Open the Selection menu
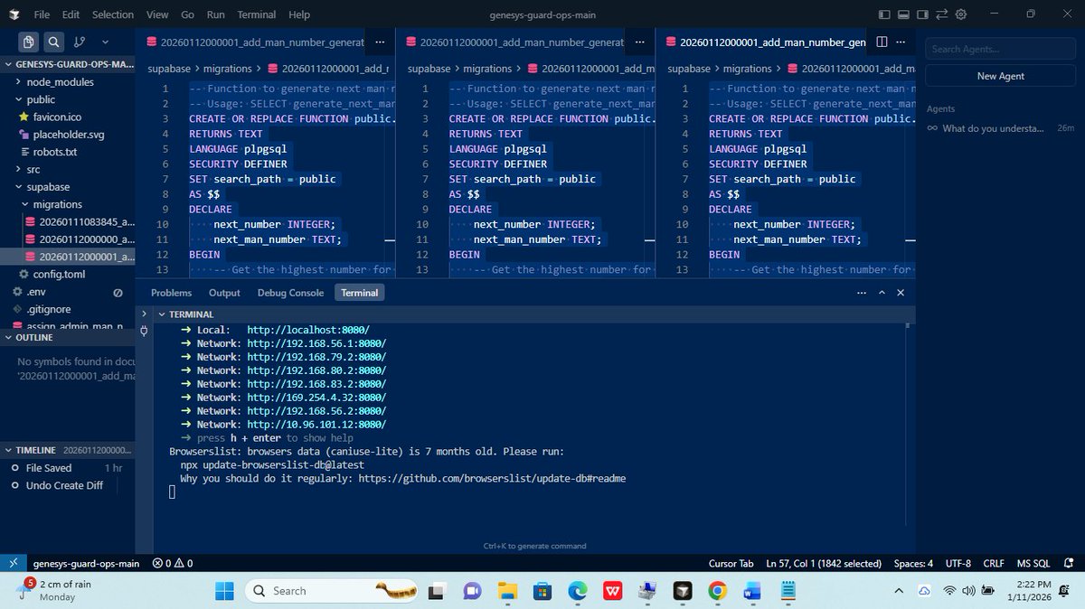Viewport: 1085px width, 609px height. (113, 14)
